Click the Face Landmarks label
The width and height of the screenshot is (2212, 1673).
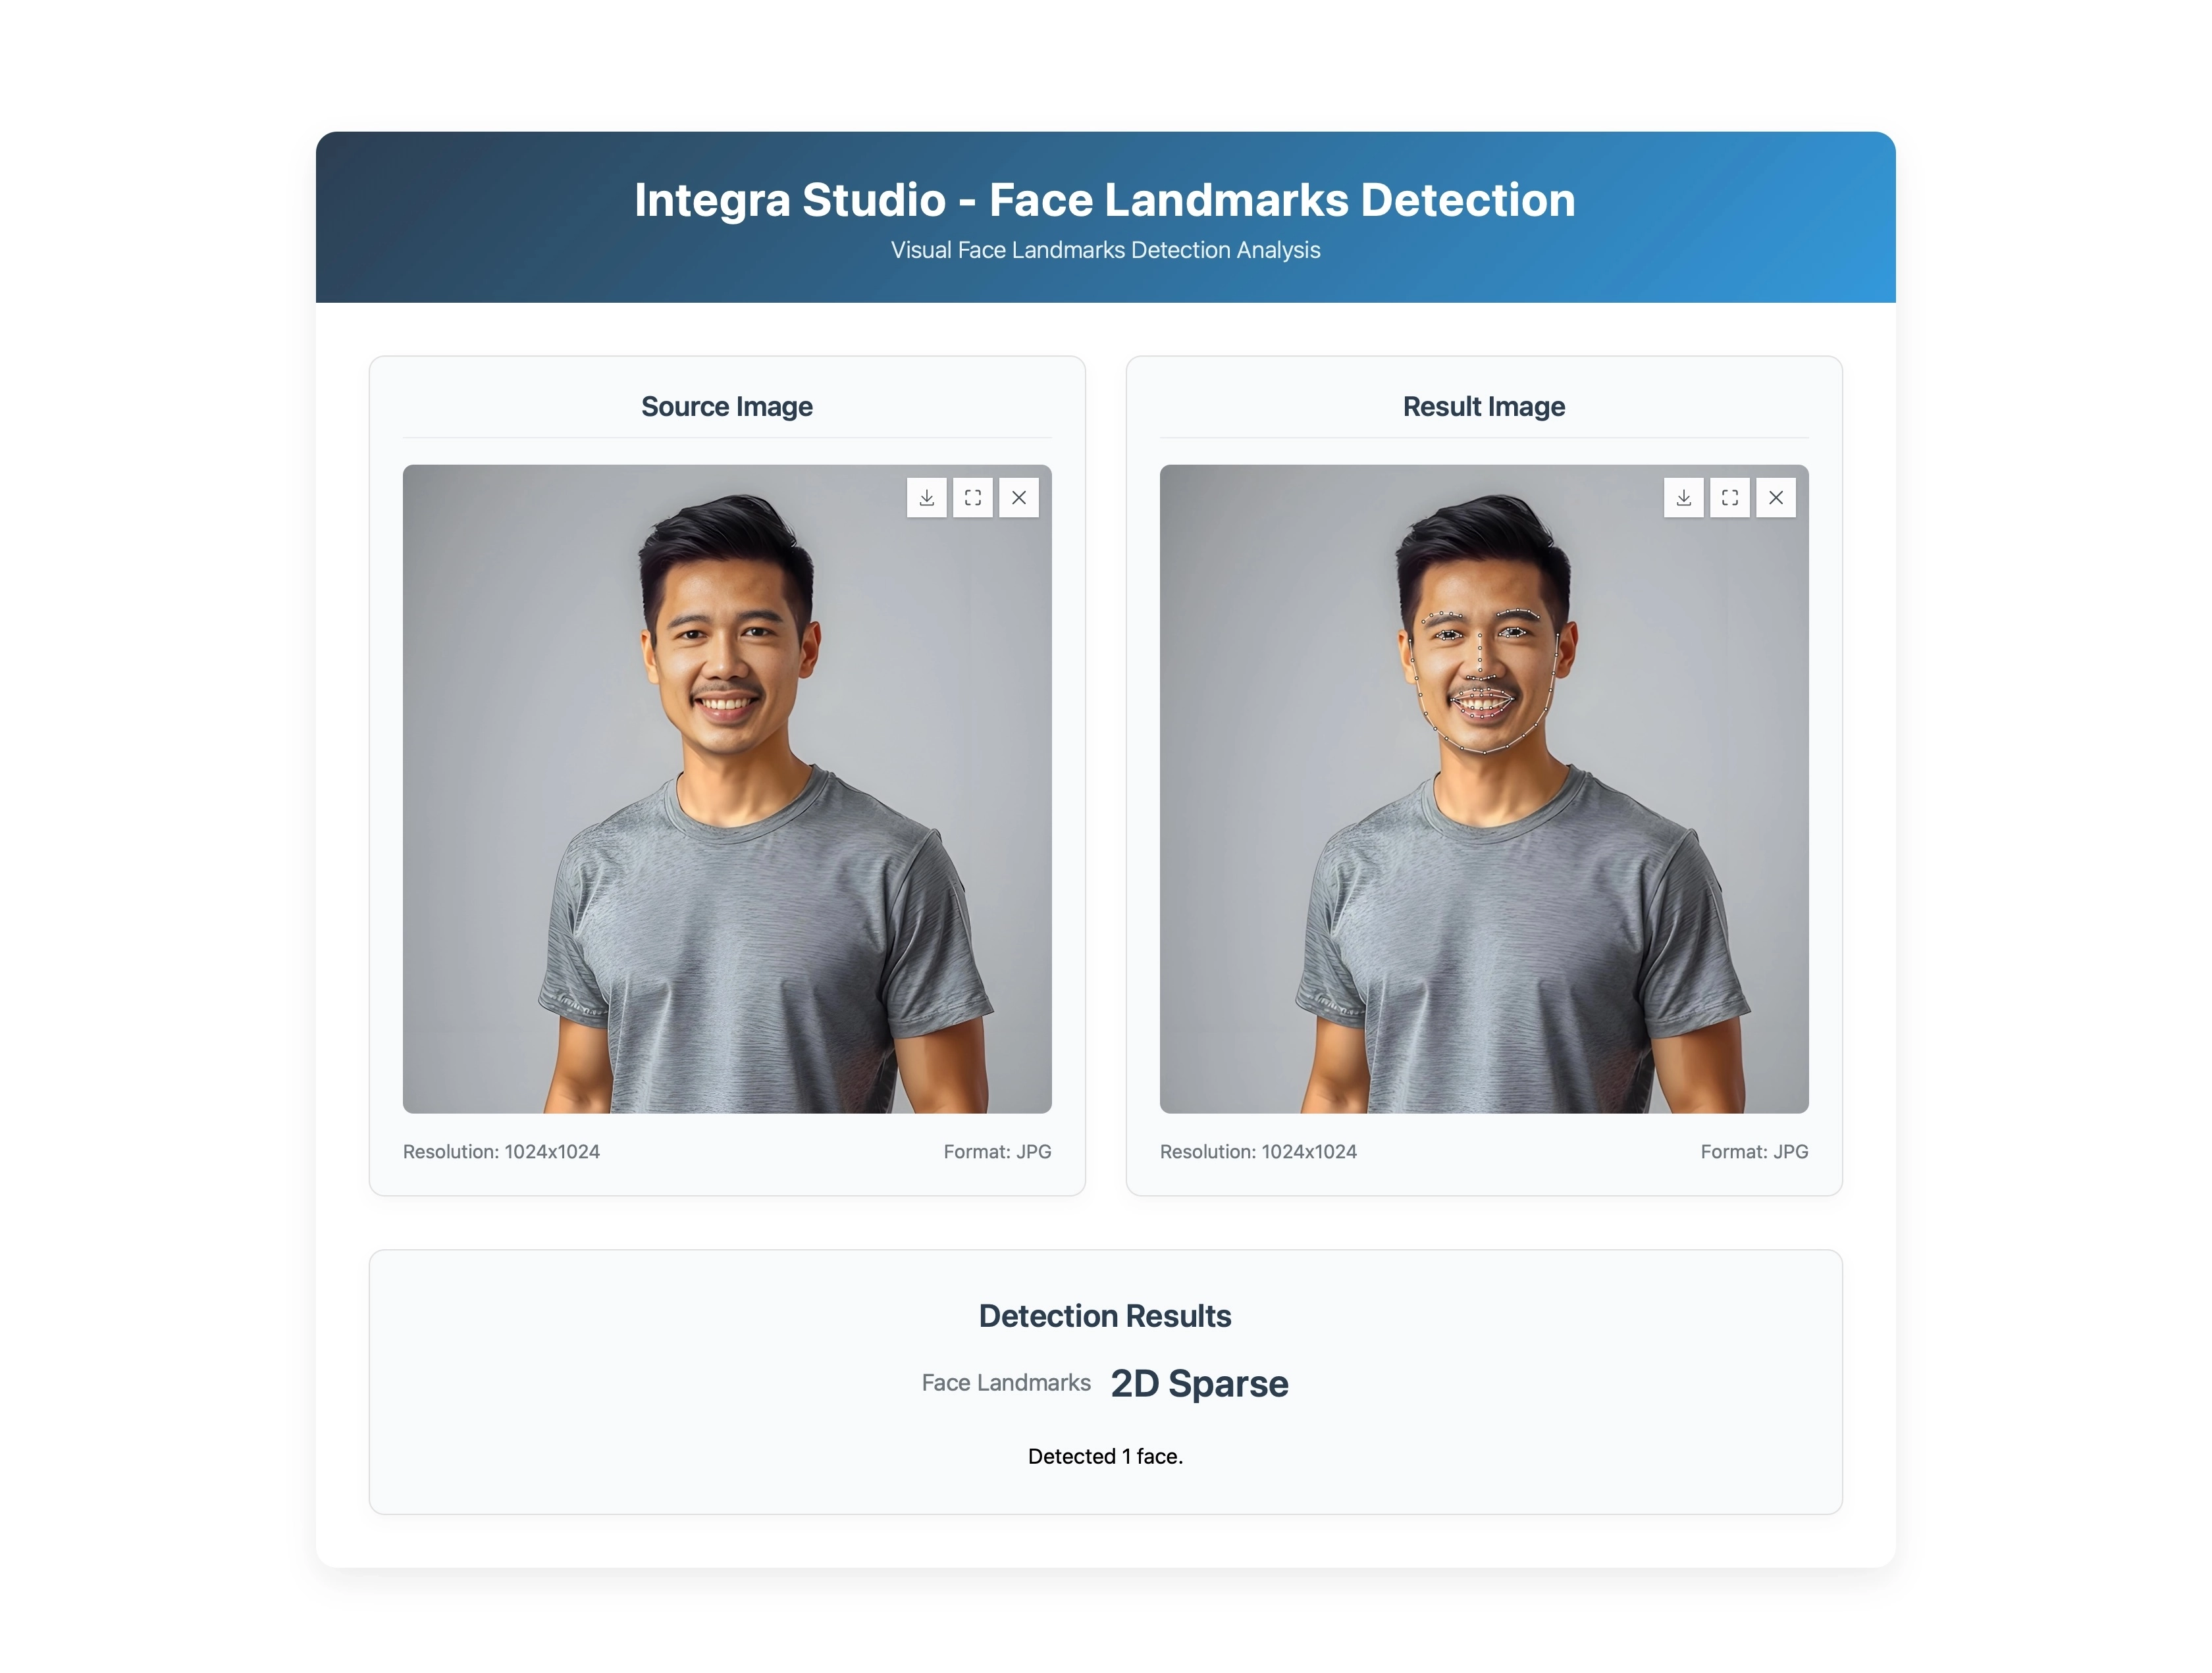[1006, 1383]
